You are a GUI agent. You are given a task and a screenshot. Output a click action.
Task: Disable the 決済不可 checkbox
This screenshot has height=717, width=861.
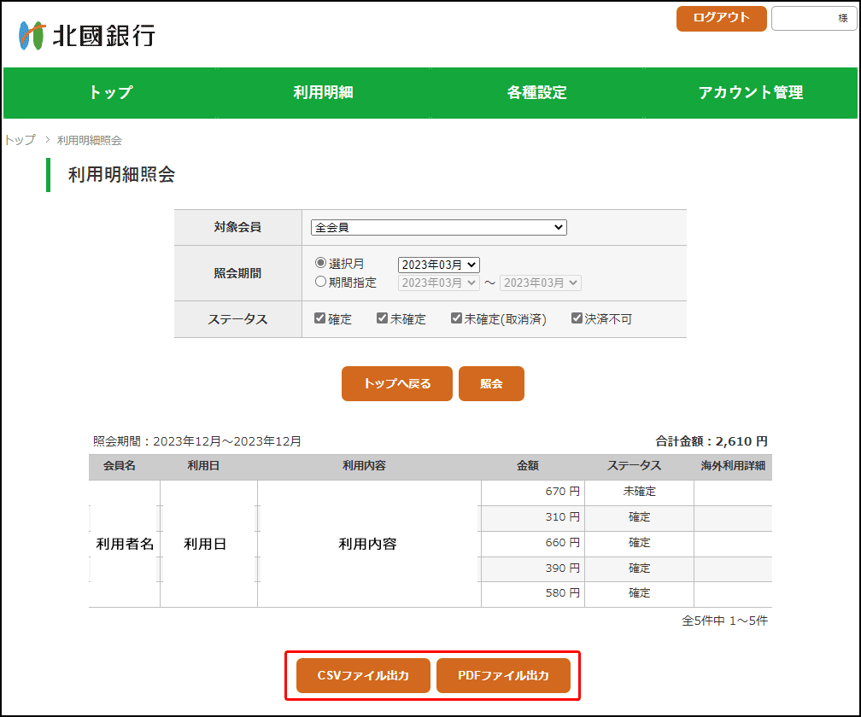click(577, 318)
